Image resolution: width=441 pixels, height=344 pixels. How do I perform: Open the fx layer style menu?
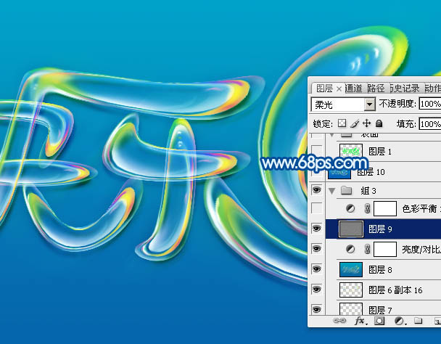(360, 321)
